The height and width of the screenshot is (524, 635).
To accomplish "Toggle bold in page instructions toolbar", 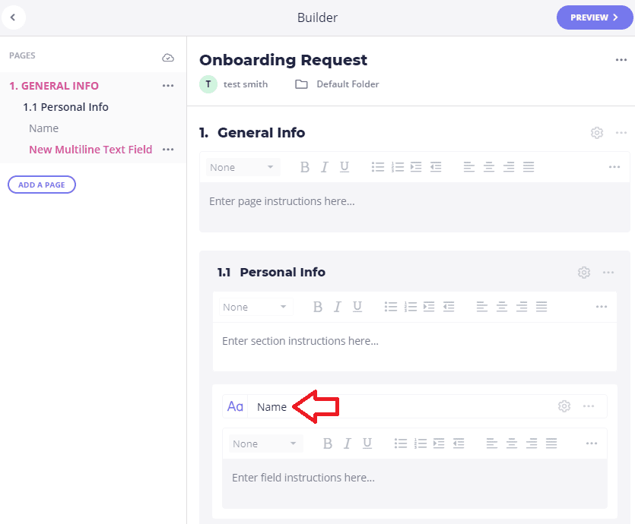I will pyautogui.click(x=305, y=167).
